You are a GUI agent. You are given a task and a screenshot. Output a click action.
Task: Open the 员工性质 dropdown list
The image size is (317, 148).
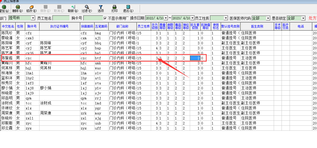tap(225, 18)
